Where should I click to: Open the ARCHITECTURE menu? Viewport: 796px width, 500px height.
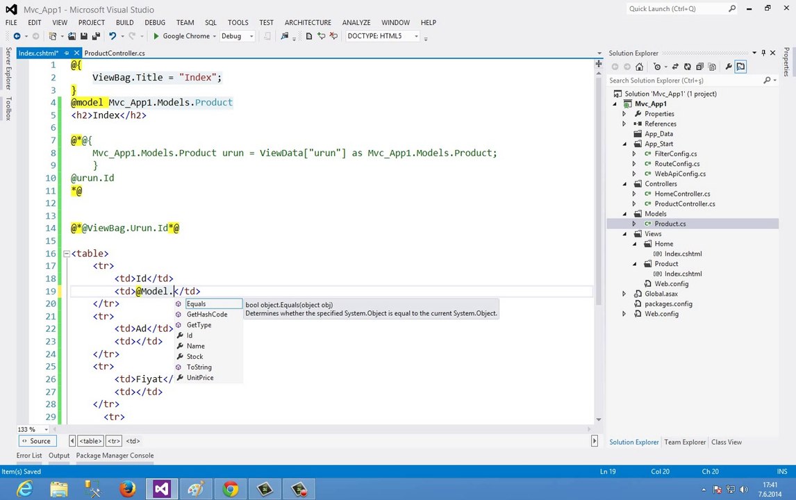point(308,22)
